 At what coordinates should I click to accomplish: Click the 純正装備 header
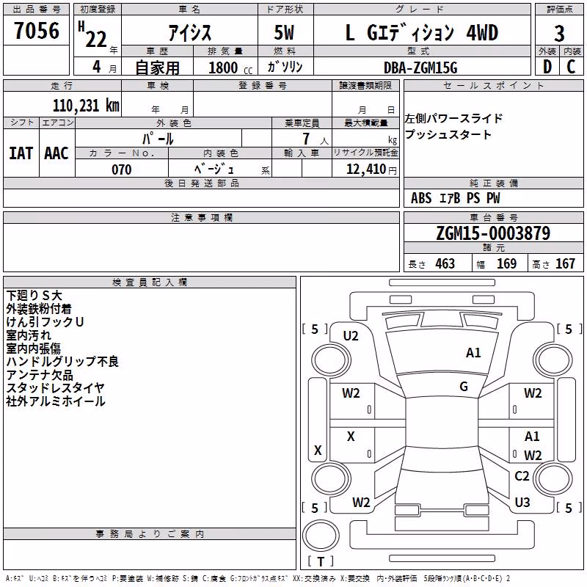493,183
